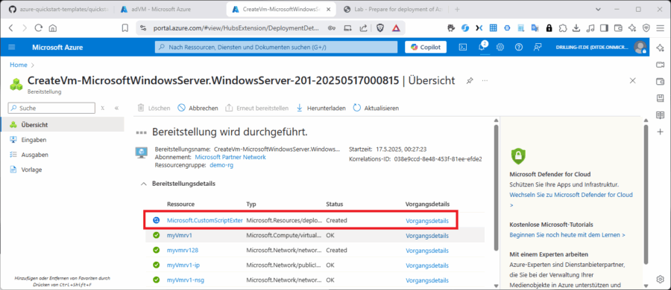Focus the Suche menu search field
This screenshot has width=671, height=290.
click(x=51, y=108)
